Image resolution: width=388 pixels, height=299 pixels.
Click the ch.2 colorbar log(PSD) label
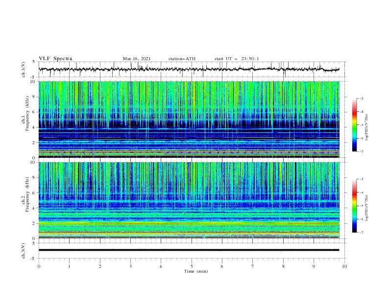(367, 208)
